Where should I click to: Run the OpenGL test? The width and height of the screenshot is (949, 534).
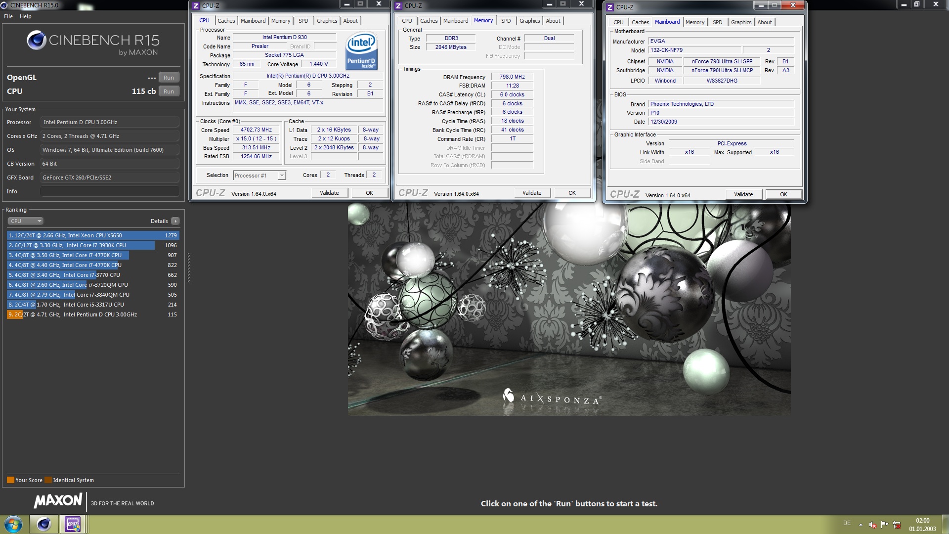point(169,78)
